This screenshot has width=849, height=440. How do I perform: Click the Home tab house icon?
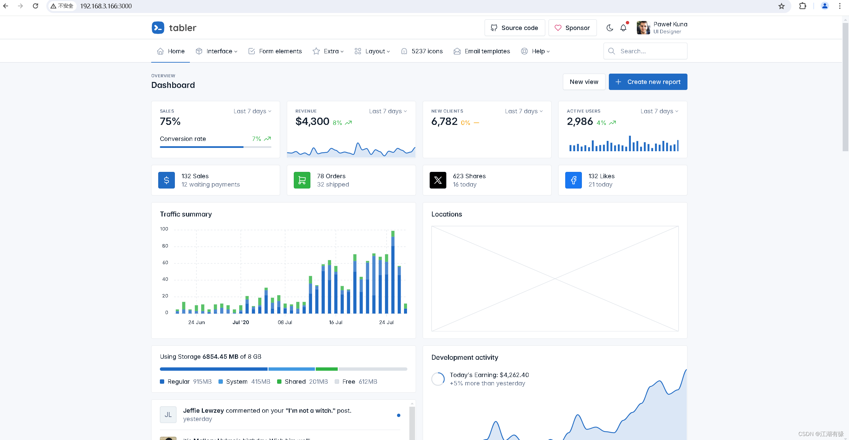pyautogui.click(x=160, y=51)
